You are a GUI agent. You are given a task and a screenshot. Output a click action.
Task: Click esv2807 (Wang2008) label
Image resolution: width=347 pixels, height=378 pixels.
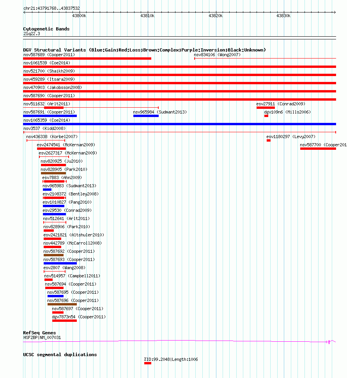(x=64, y=268)
